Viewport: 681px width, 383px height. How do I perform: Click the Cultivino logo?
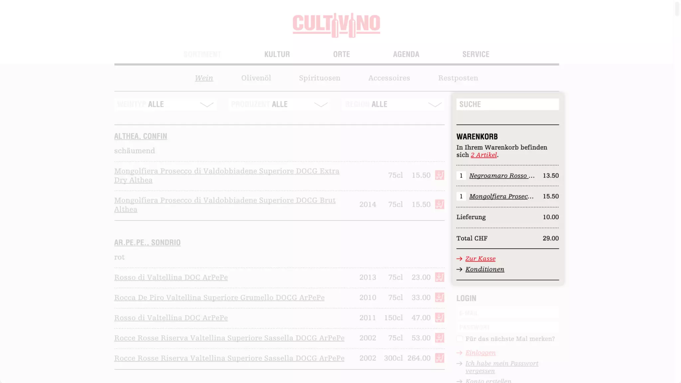336,25
